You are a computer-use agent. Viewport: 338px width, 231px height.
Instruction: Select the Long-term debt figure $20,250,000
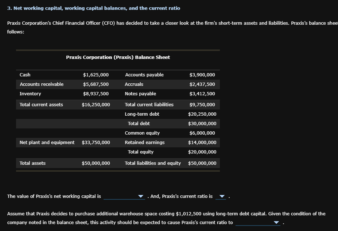point(203,114)
